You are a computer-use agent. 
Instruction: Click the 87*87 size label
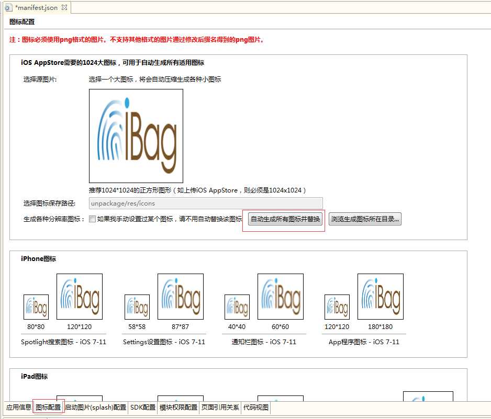[x=181, y=327]
